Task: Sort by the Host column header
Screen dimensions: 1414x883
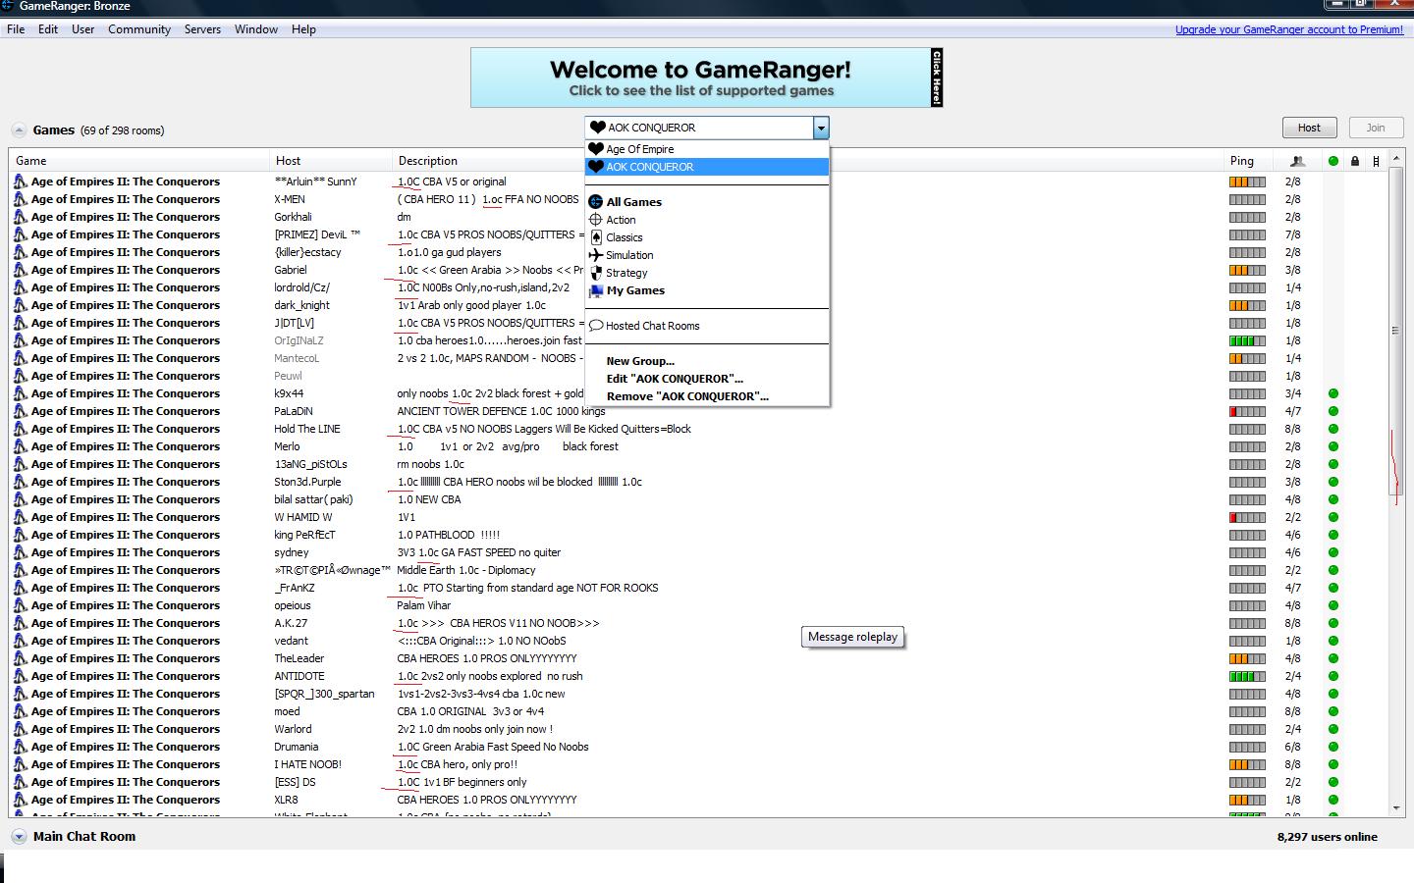Action: pos(332,161)
